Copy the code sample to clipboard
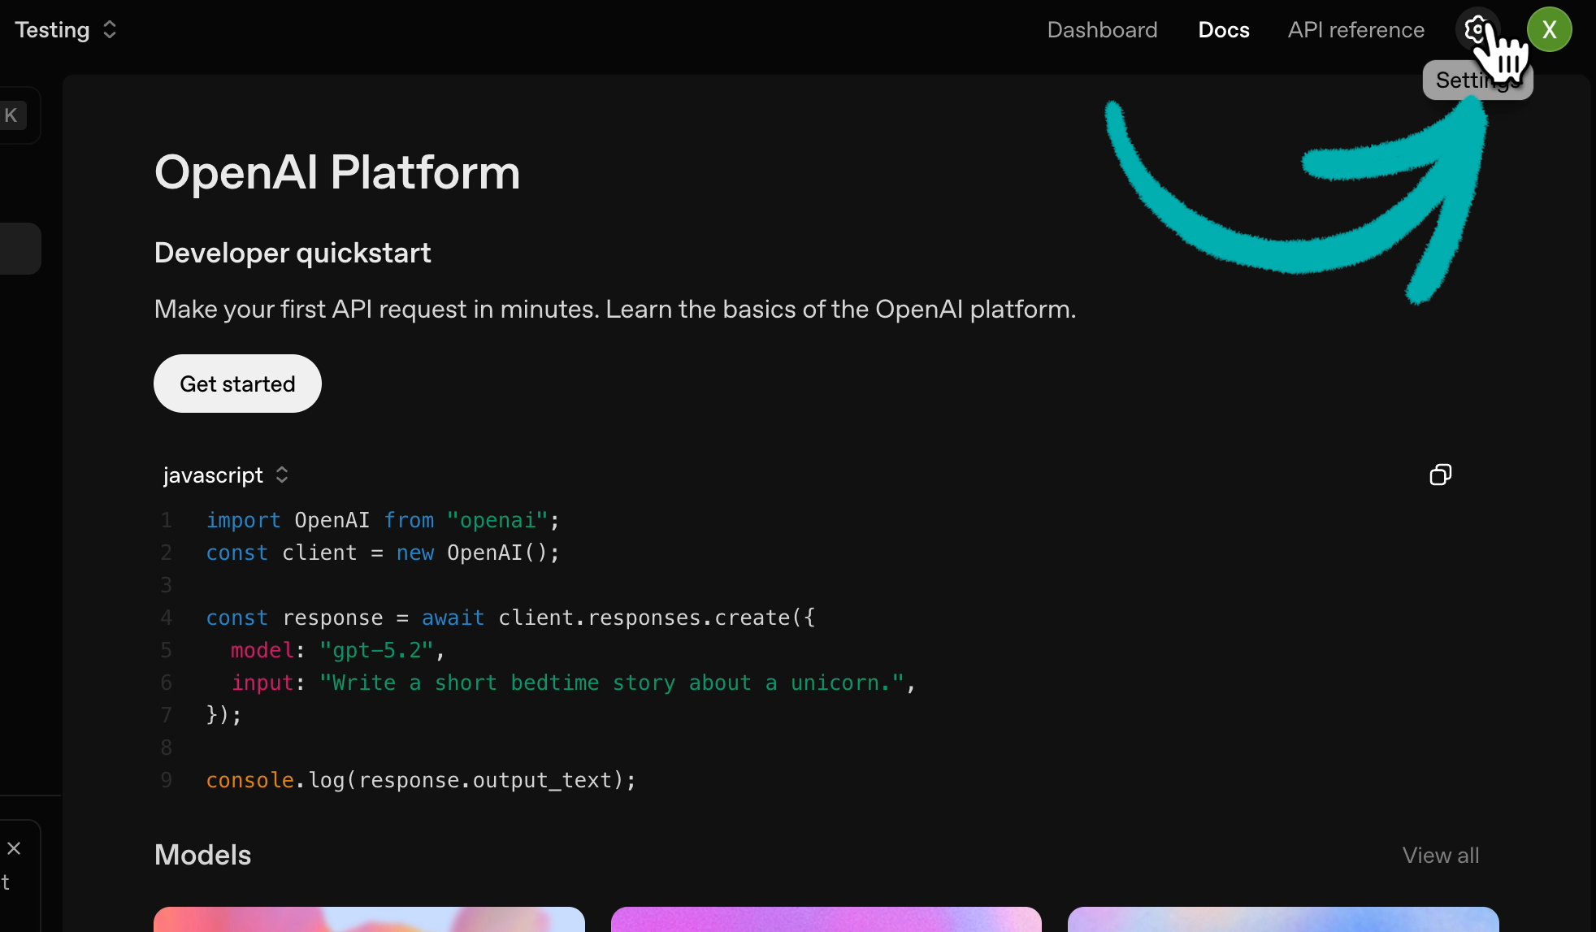Viewport: 1596px width, 932px height. 1440,475
